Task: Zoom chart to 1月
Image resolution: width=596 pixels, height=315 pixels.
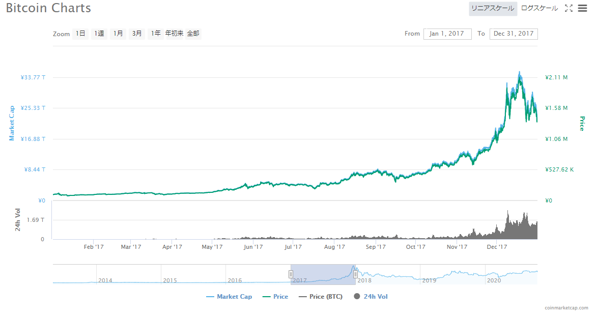Action: [118, 34]
